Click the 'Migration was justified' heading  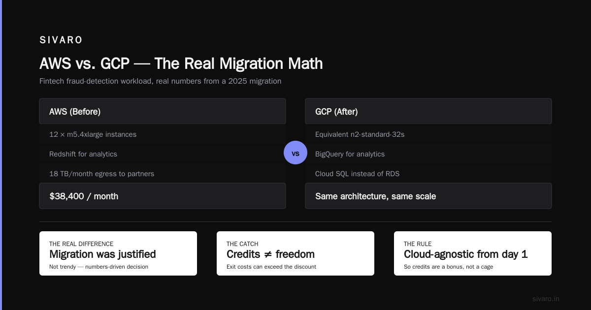102,254
